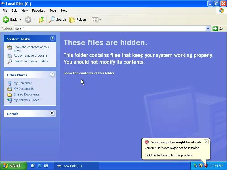Click the magnifier icon beside Search for files

[x=10, y=61]
